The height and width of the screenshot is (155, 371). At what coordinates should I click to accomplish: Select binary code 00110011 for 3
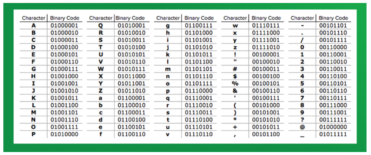coord(333,69)
